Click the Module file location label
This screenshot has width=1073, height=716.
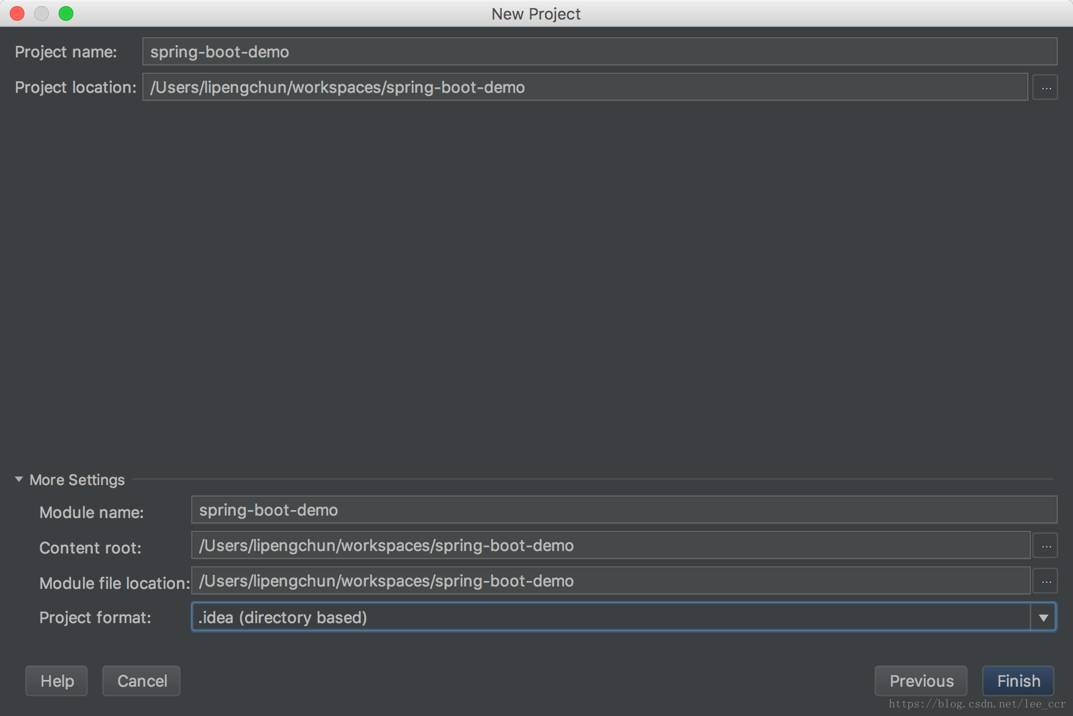pos(115,583)
